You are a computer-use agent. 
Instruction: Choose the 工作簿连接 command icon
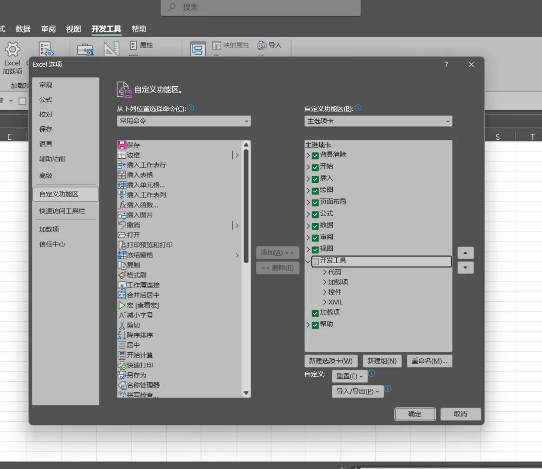click(122, 285)
